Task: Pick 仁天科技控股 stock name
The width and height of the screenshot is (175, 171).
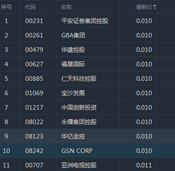Action: (x=79, y=79)
